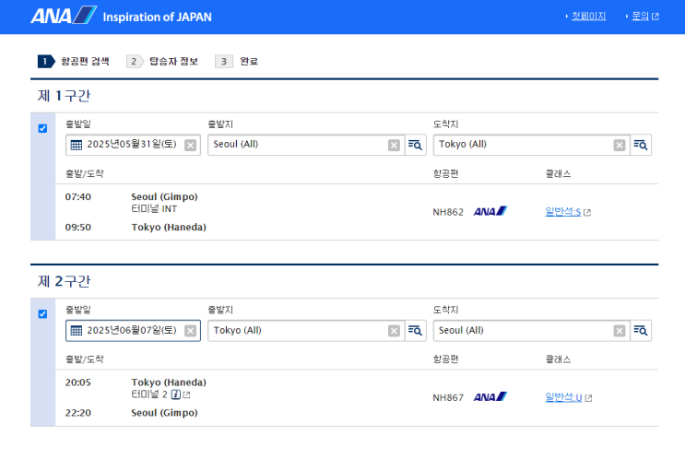This screenshot has height=459, width=685.
Task: Uncheck the segment 2 flight checkbox
Action: (42, 314)
